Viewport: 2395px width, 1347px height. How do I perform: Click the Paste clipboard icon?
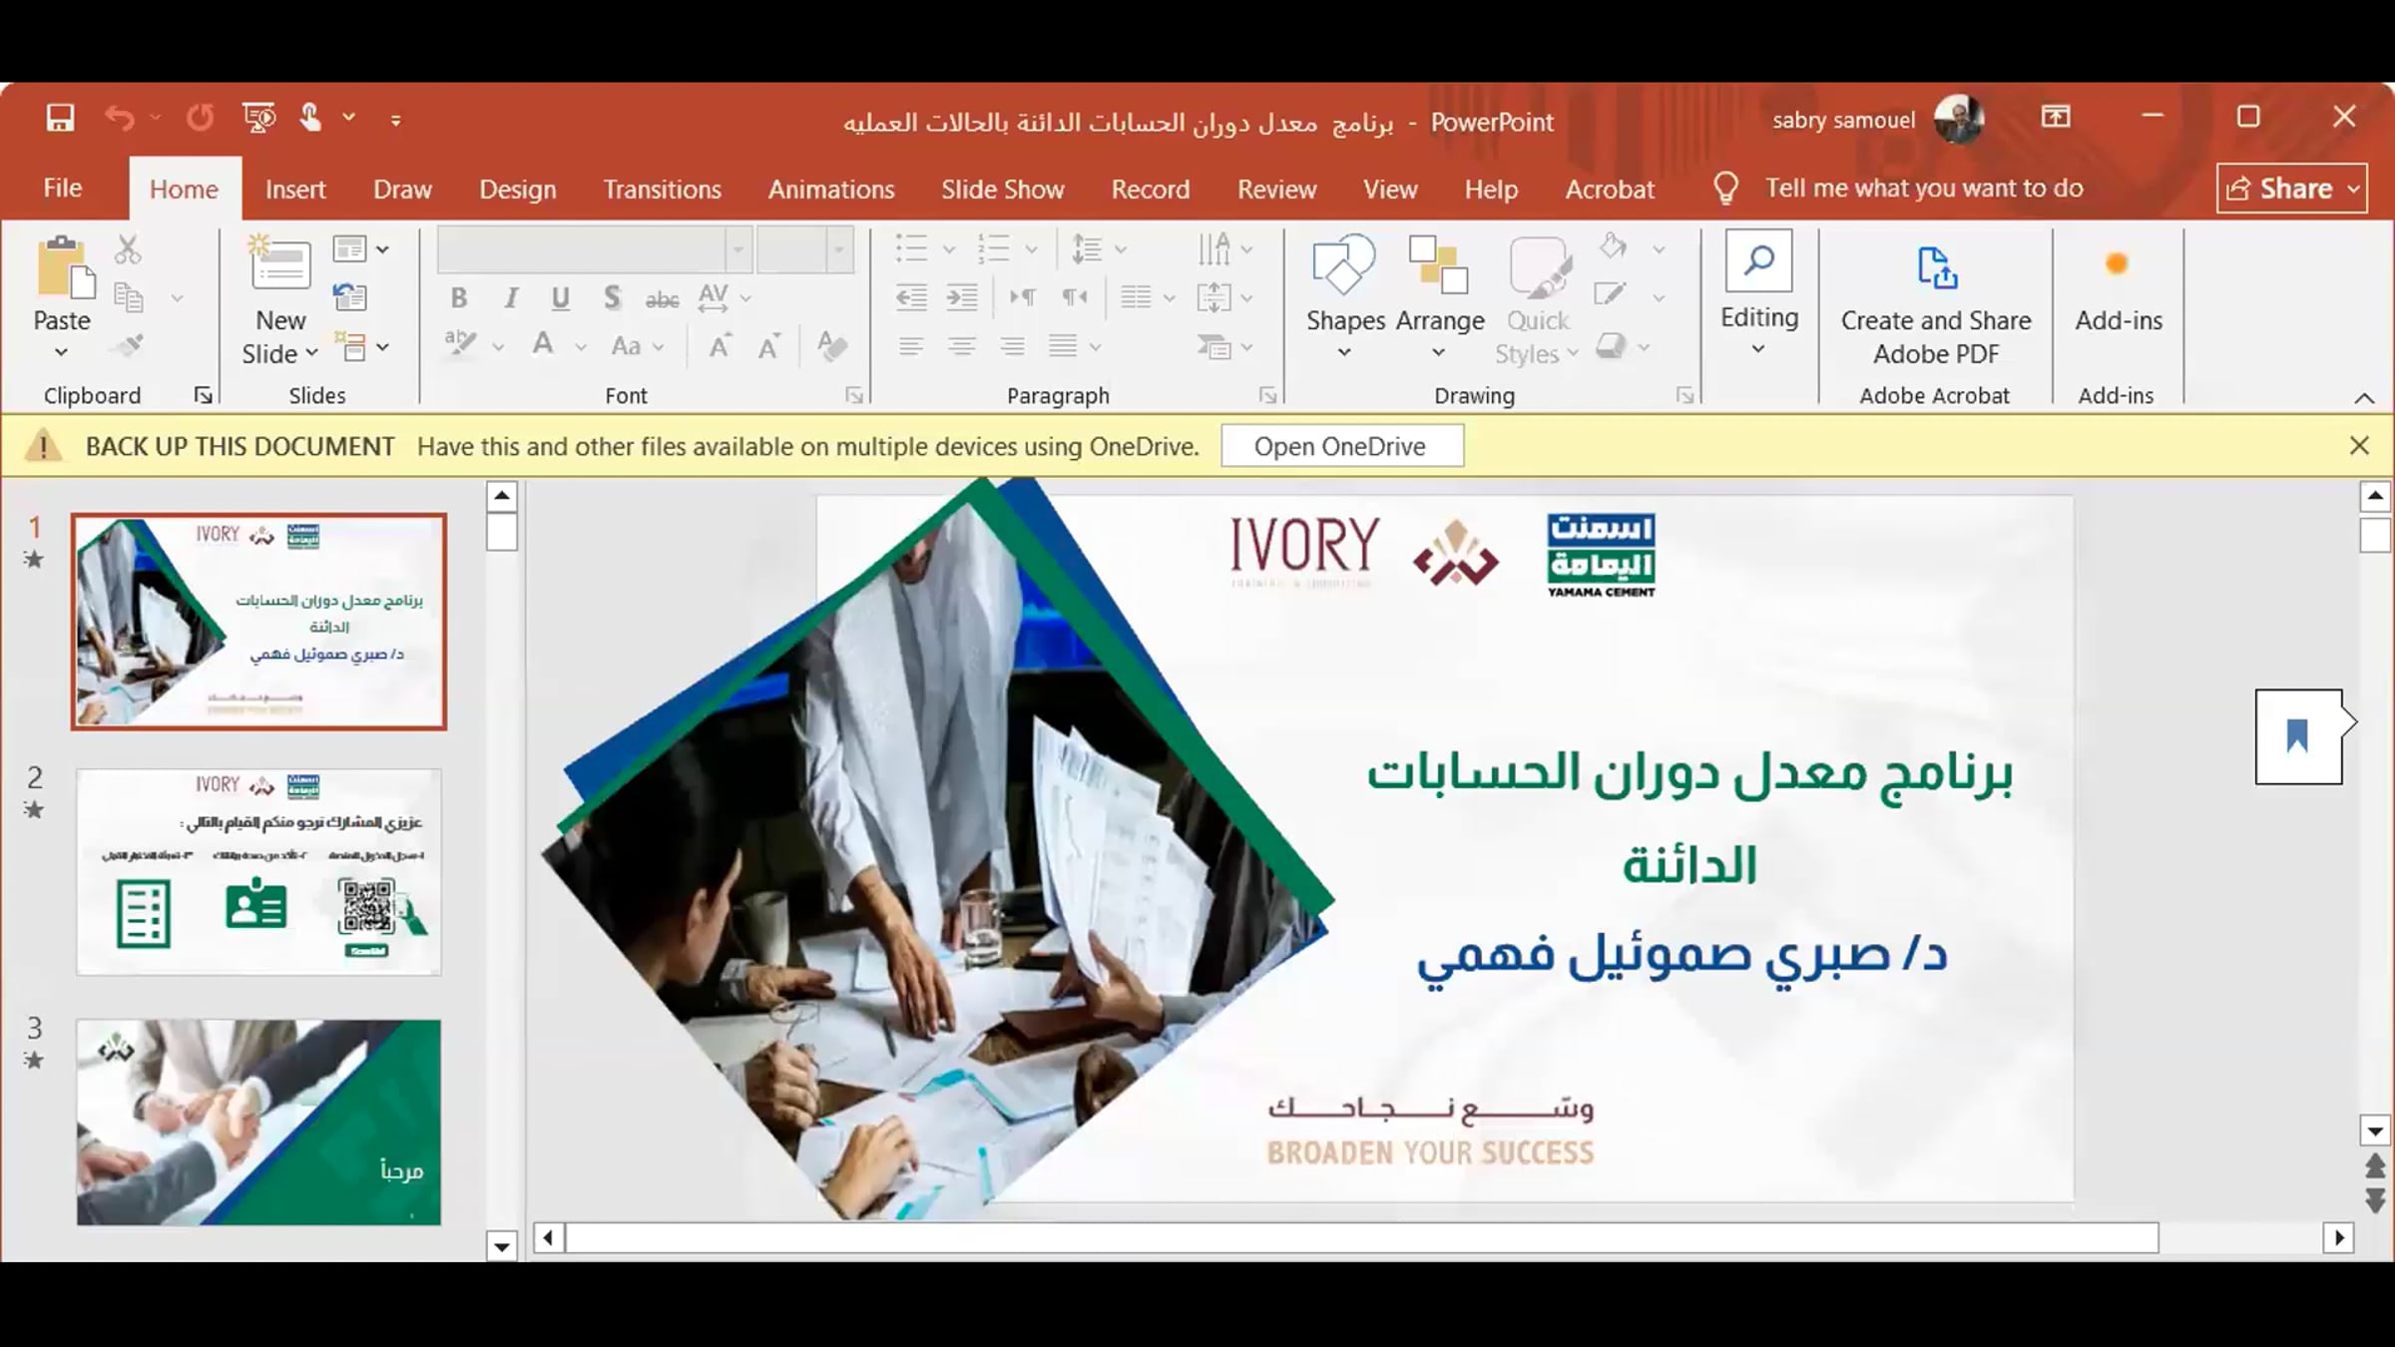point(65,267)
